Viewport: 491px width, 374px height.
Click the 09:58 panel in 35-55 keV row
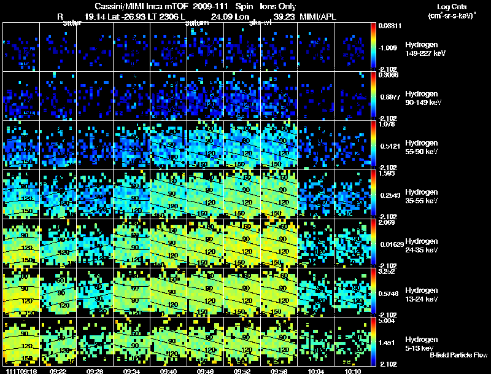[279, 194]
